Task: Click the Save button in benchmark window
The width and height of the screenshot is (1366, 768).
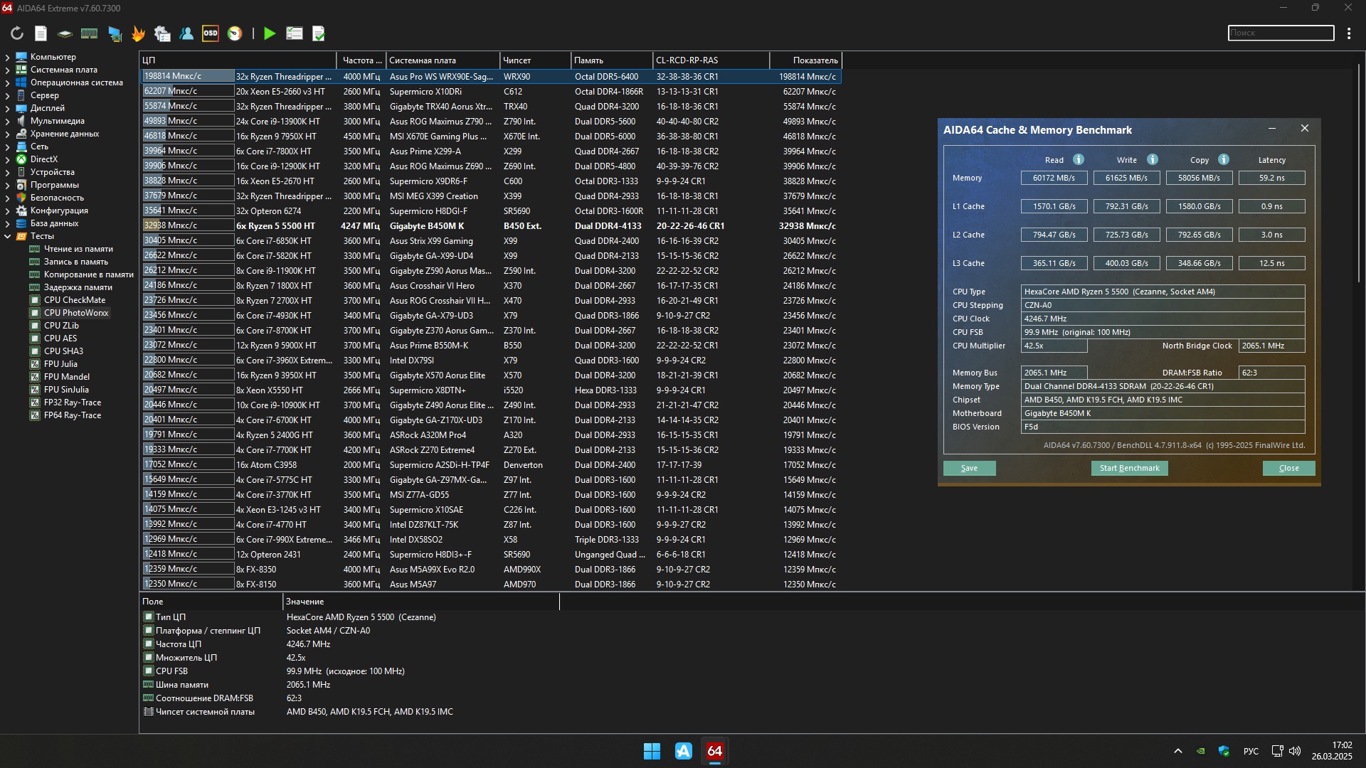Action: (x=969, y=468)
